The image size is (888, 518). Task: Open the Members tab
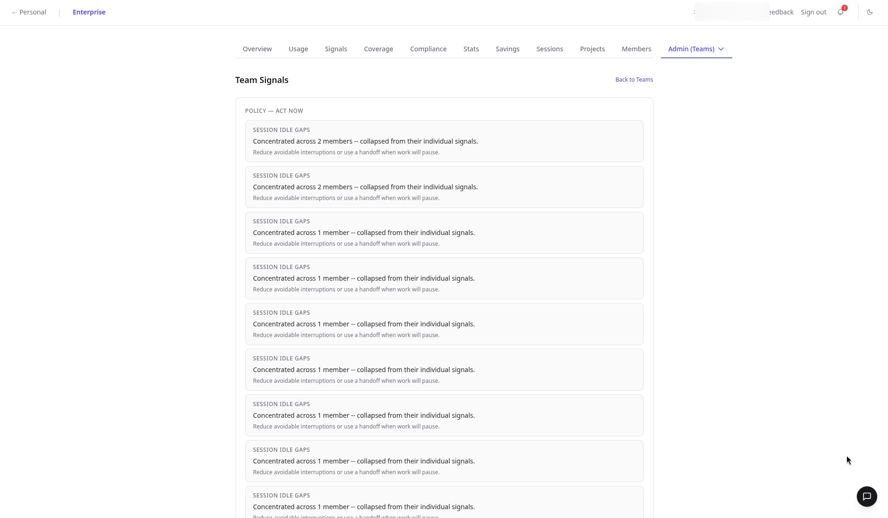636,49
